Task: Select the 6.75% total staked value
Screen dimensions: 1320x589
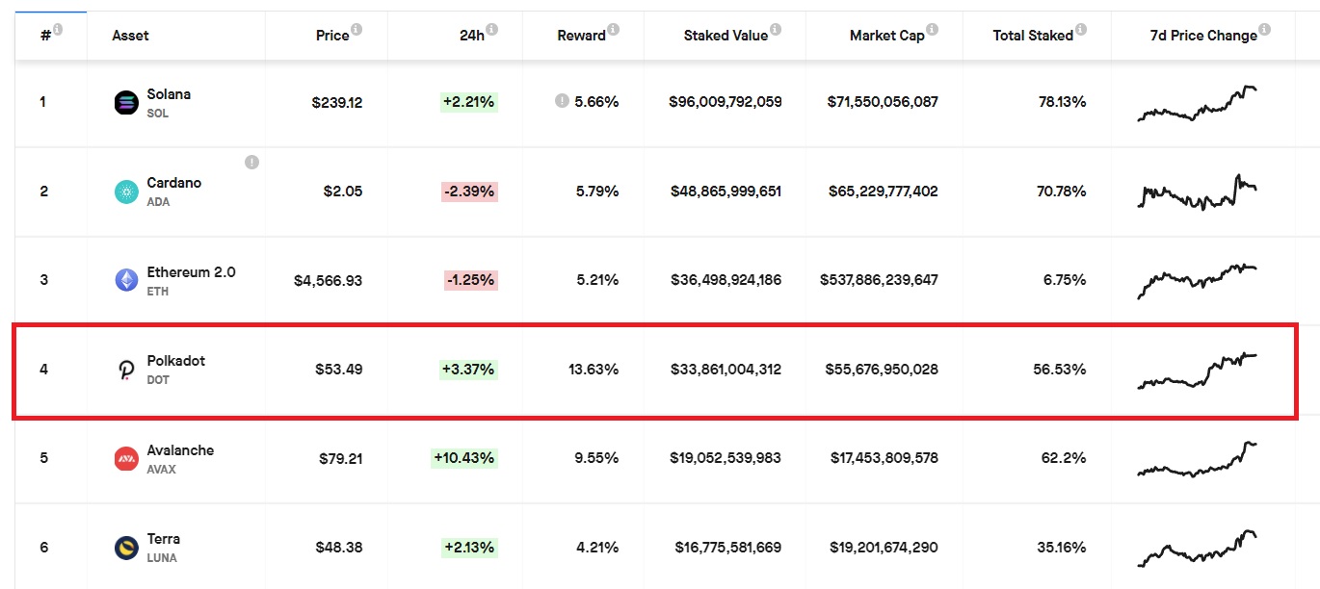Action: coord(1065,280)
